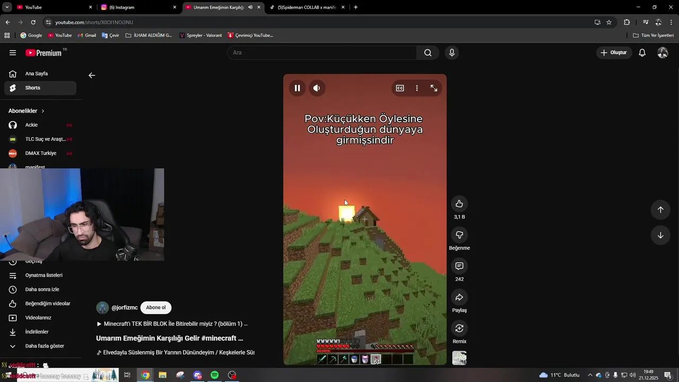
Task: Toggle the YouTube hamburger guide menu
Action: (x=13, y=53)
